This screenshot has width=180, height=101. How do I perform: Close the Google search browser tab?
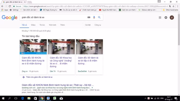coord(25,2)
